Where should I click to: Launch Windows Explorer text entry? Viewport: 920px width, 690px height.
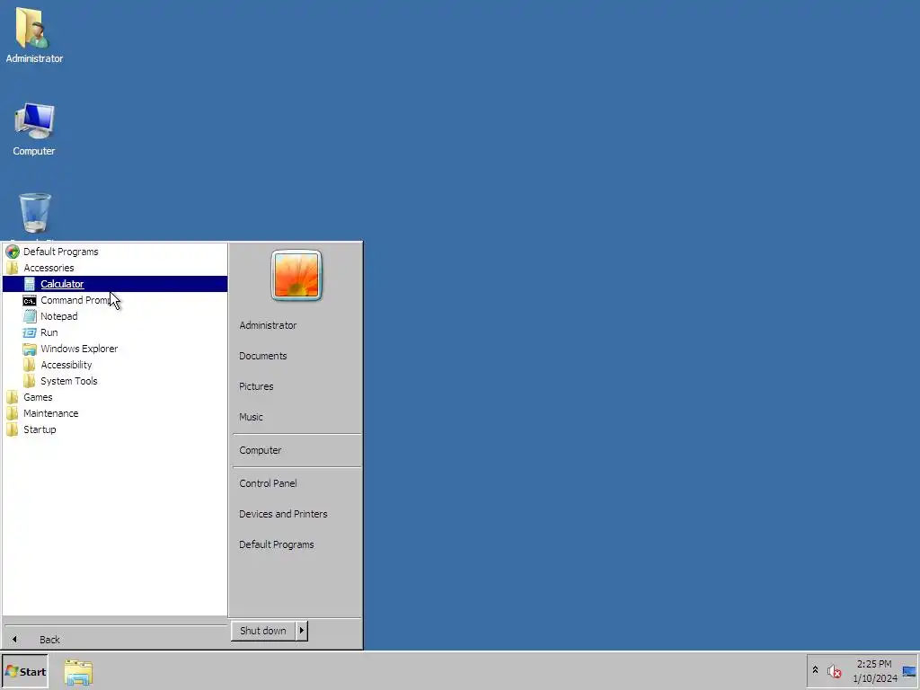(79, 349)
